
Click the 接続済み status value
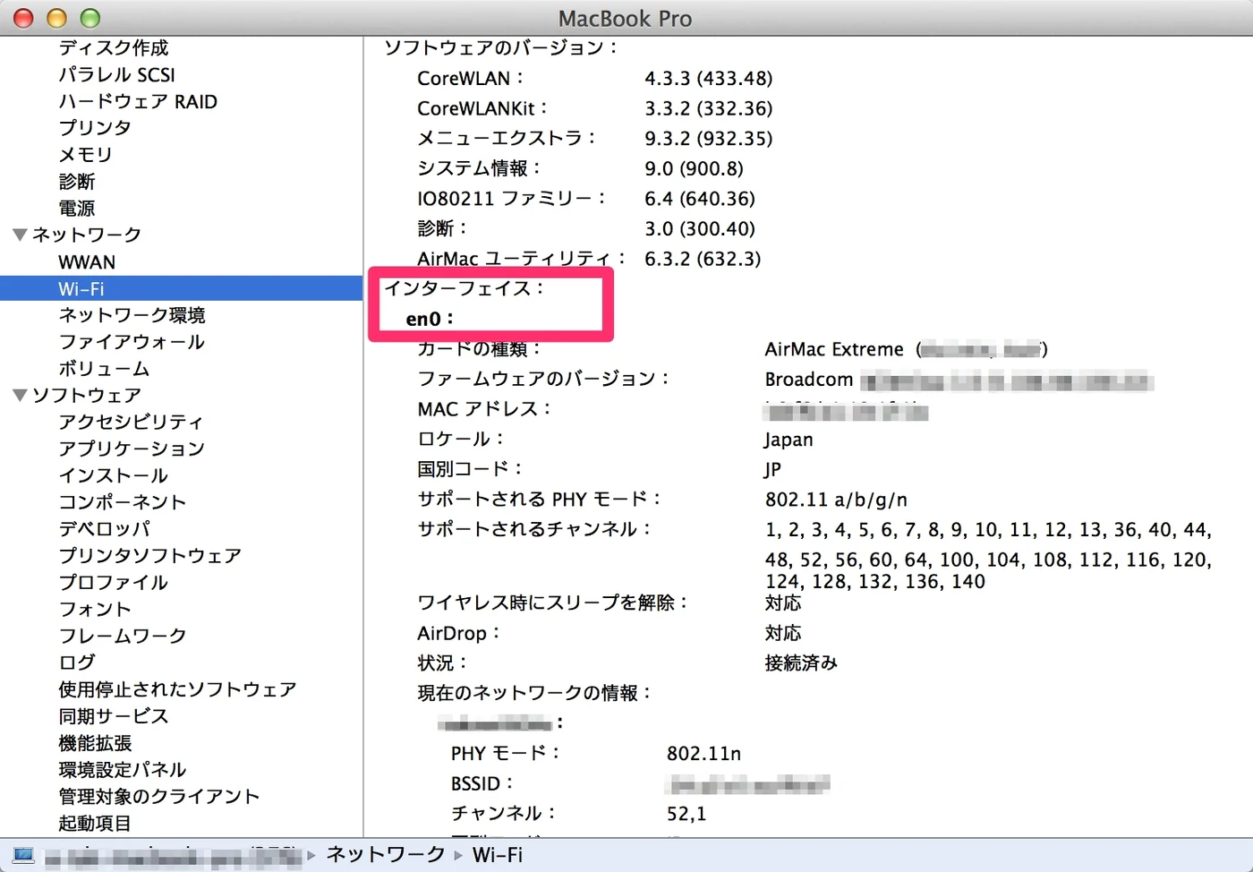801,663
